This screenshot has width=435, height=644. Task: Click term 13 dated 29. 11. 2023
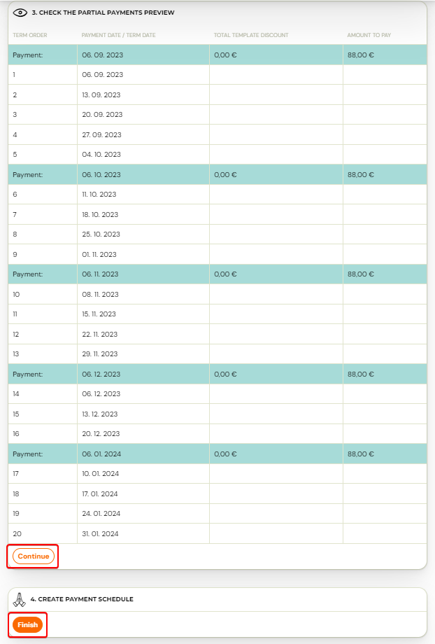pos(217,354)
